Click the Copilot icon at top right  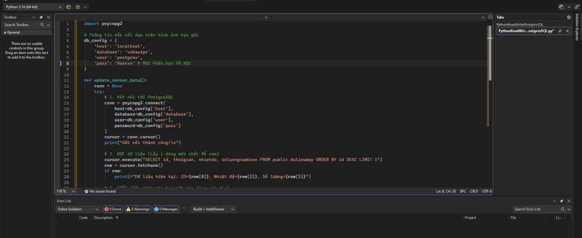(x=560, y=7)
